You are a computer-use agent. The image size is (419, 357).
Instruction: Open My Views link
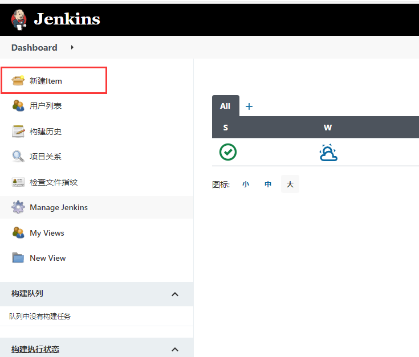click(47, 233)
